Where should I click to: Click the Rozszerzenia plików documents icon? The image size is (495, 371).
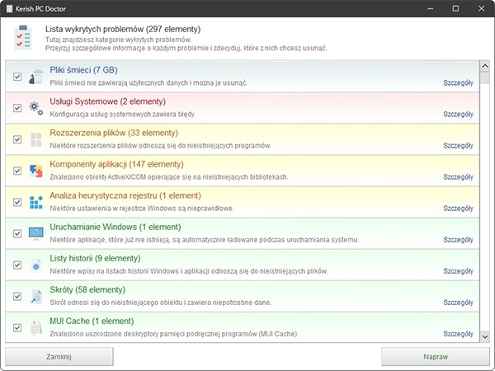click(35, 139)
